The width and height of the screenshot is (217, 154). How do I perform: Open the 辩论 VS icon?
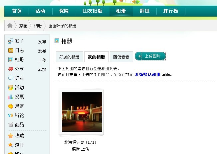click(11, 115)
